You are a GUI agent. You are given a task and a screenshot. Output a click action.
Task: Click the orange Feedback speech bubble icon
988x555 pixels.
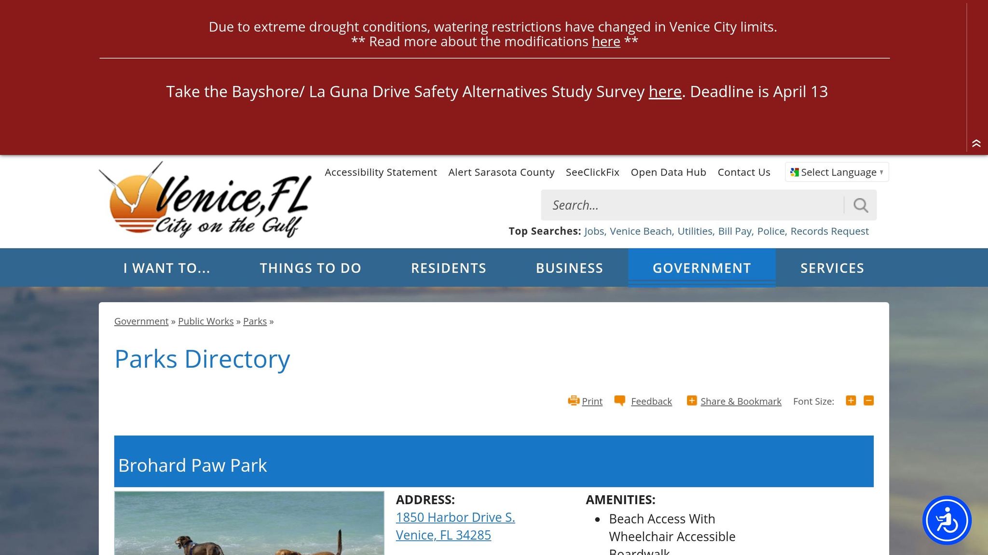pos(619,401)
